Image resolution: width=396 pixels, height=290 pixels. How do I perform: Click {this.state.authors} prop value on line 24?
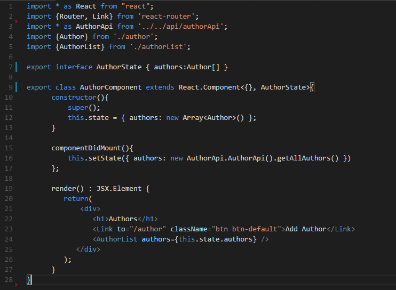tap(216, 239)
